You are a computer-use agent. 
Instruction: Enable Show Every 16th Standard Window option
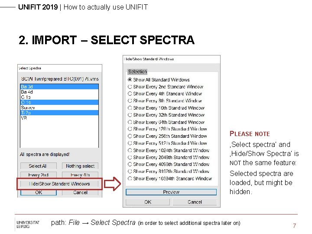click(130, 108)
